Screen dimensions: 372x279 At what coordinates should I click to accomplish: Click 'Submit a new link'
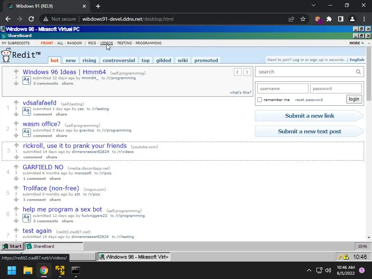(310, 116)
